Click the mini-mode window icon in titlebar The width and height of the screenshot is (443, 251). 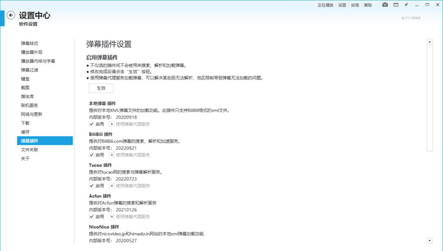395,5
